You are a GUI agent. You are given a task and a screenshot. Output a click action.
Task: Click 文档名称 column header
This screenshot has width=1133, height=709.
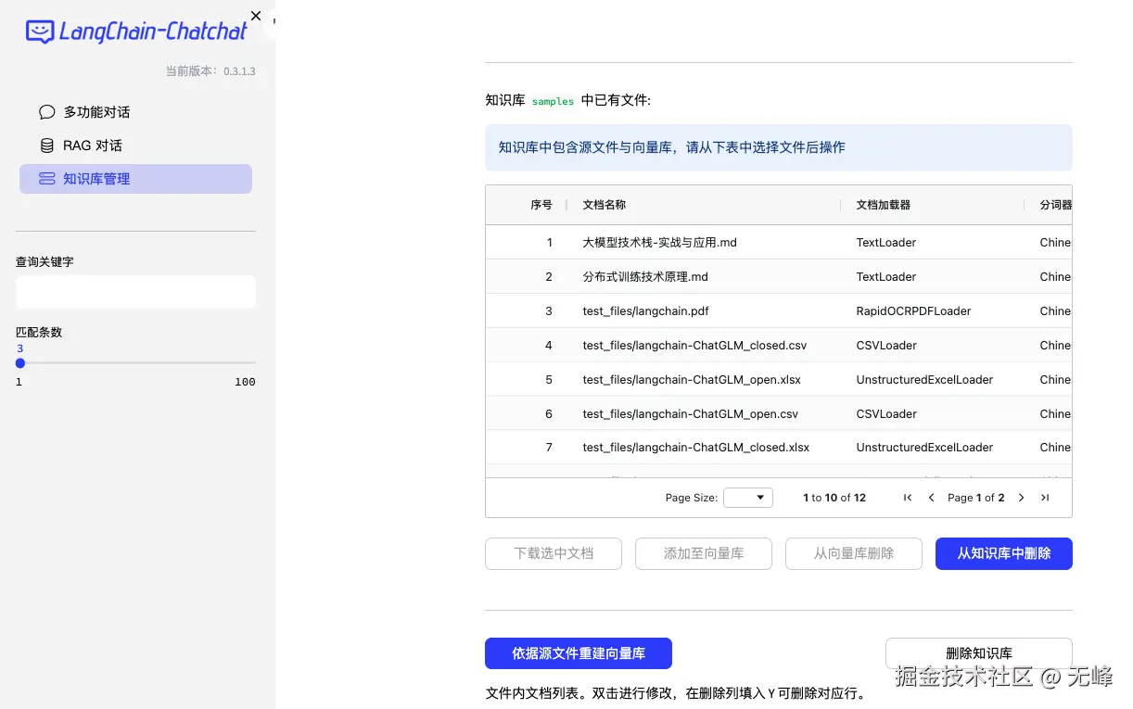605,205
